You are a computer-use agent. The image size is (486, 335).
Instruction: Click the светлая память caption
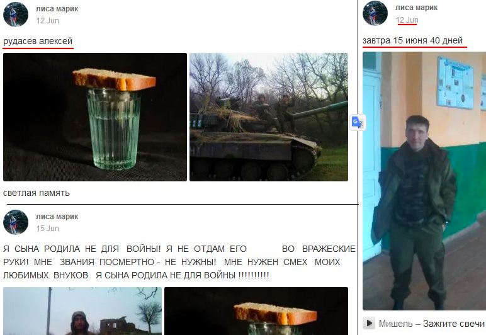[x=37, y=193]
